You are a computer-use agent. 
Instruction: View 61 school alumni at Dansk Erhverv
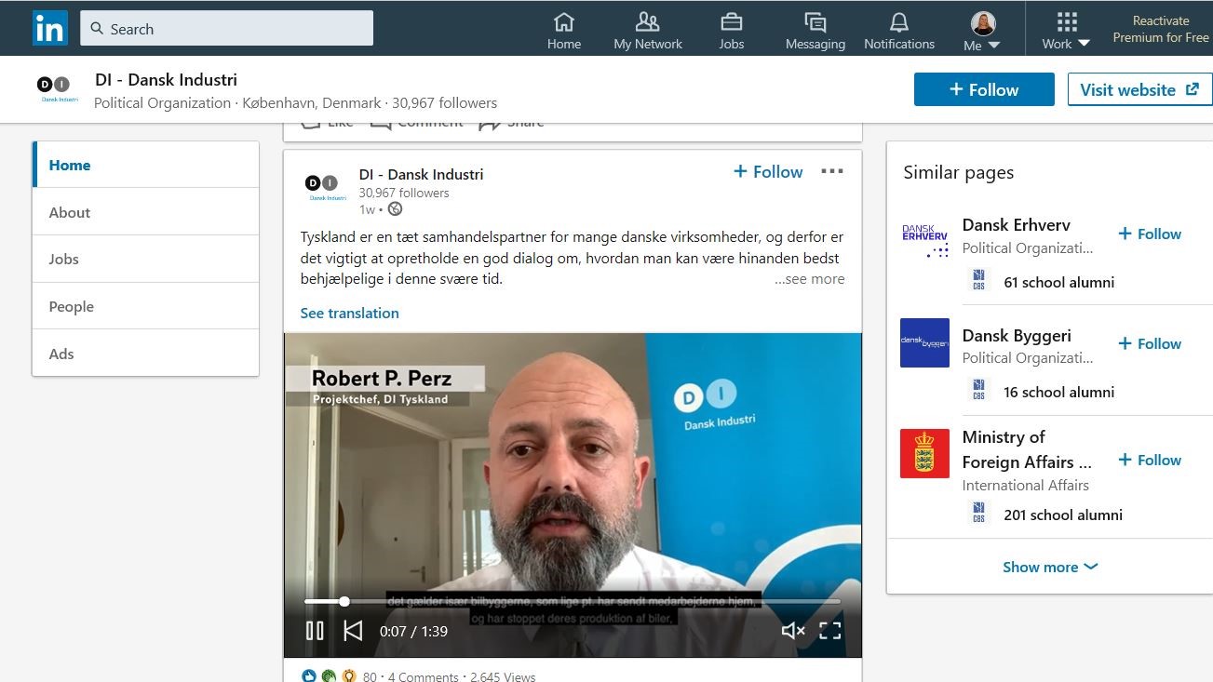click(x=1058, y=282)
